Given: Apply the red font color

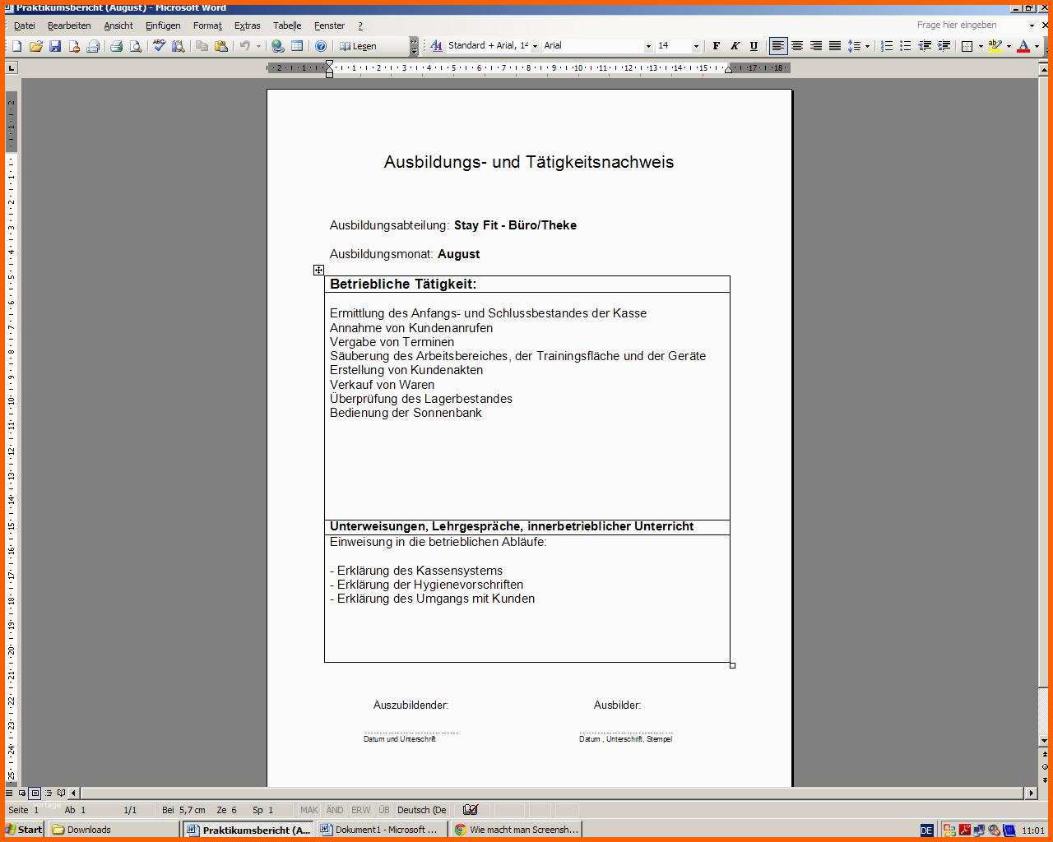Looking at the screenshot, I should click(x=1023, y=46).
